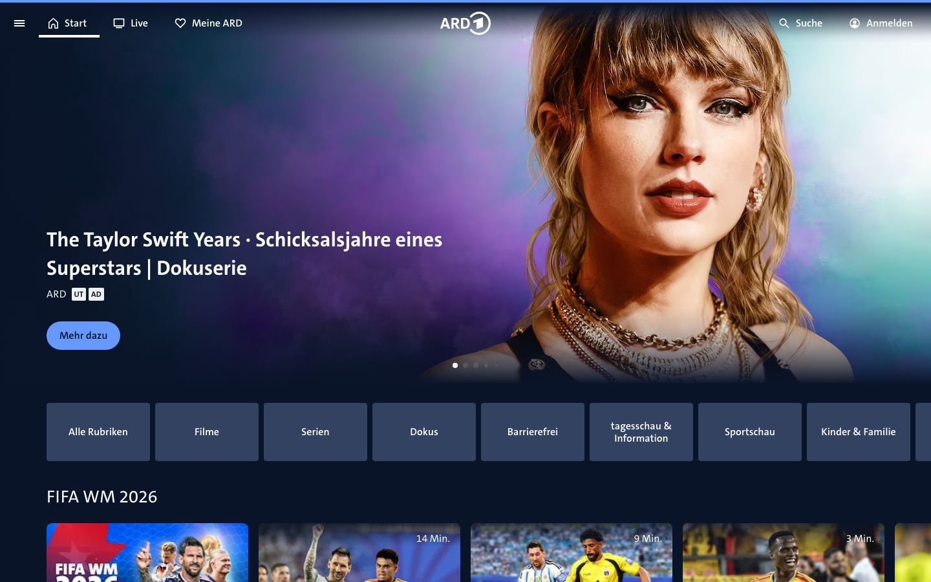Open the Live tab
931x582 pixels.
pos(131,23)
